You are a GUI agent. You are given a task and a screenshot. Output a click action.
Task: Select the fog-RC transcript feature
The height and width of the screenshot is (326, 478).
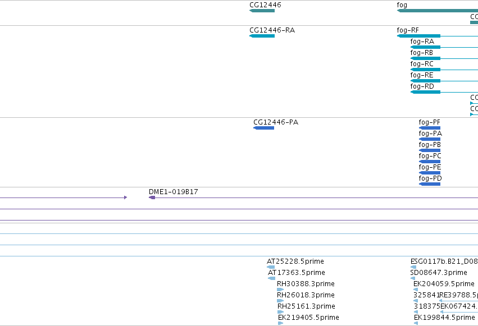click(444, 70)
